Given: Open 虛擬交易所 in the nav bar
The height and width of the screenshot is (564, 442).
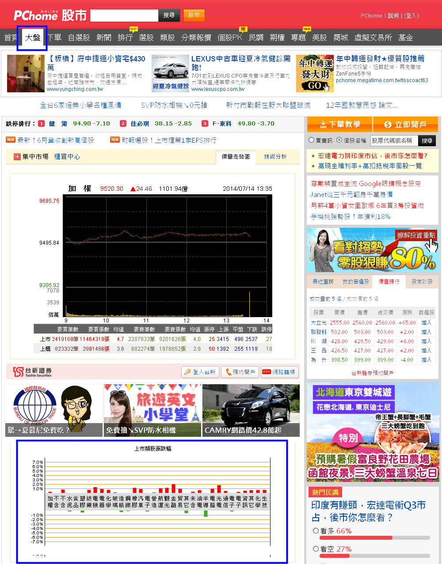Looking at the screenshot, I should tap(373, 38).
